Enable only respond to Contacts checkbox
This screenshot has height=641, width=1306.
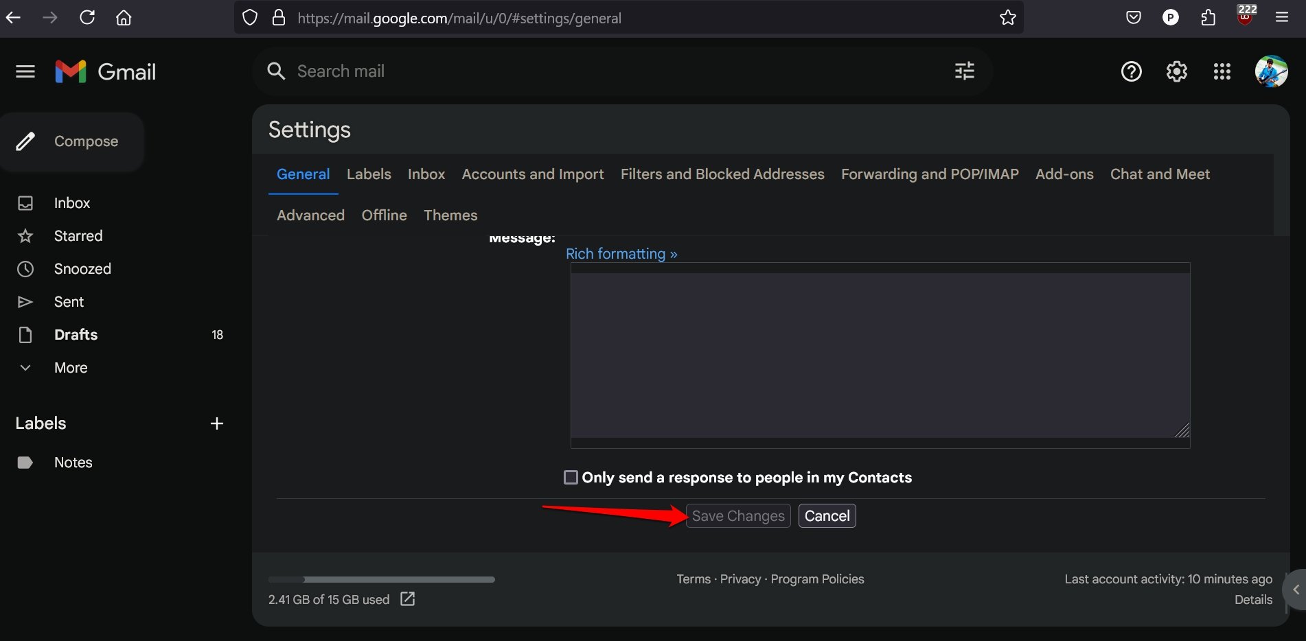click(x=571, y=477)
